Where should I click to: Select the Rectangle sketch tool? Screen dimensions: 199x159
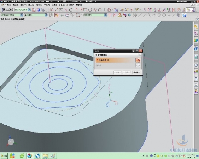[x=85, y=10]
